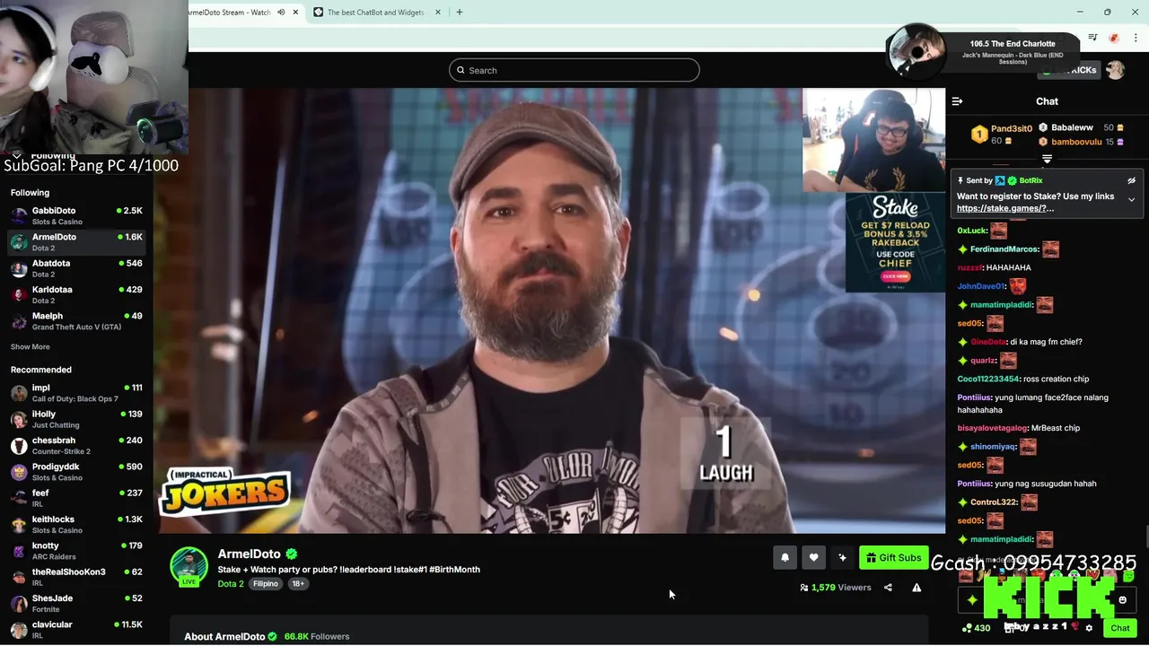Image resolution: width=1149 pixels, height=646 pixels.
Task: Open Maelph Grand Theft Auto V channel
Action: [76, 321]
